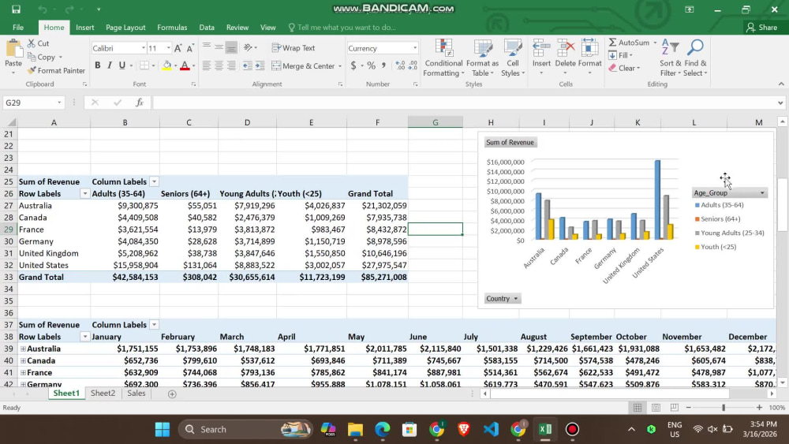Open Column Labels filter in row 25
This screenshot has width=789, height=444.
pos(154,181)
